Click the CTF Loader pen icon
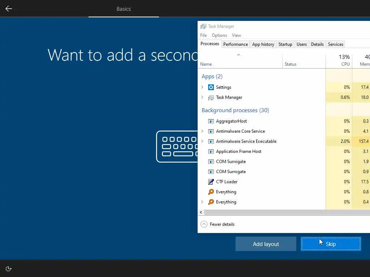370x277 pixels. coord(211,182)
